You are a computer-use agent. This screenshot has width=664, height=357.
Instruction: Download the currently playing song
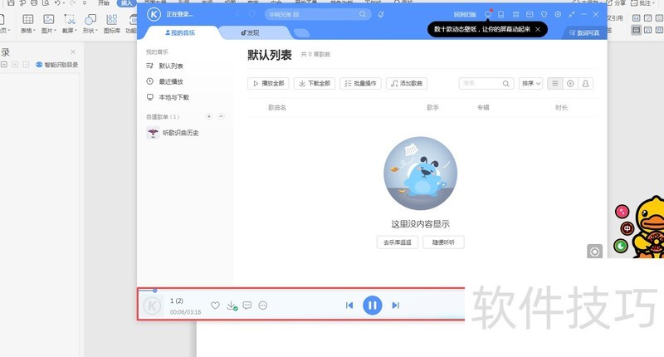232,306
